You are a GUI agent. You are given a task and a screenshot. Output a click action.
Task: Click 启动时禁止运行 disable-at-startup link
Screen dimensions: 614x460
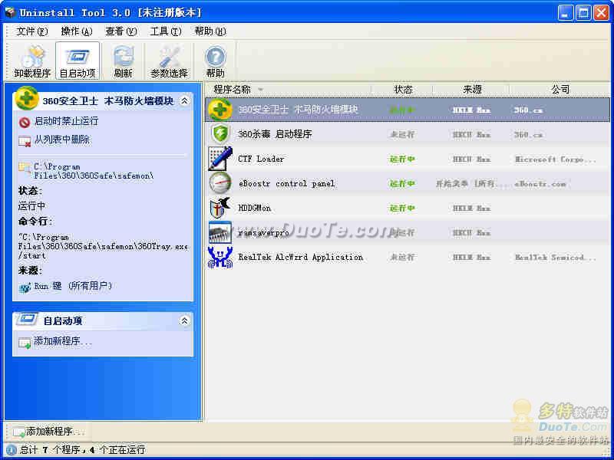[x=66, y=121]
